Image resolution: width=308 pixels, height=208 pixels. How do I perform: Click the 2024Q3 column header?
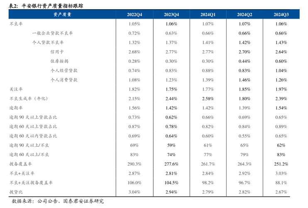[281, 15]
